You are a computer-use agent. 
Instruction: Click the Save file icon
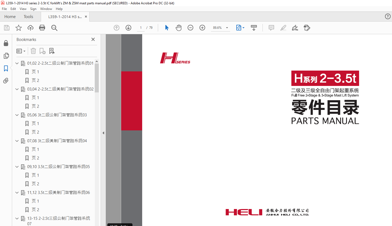7,28
